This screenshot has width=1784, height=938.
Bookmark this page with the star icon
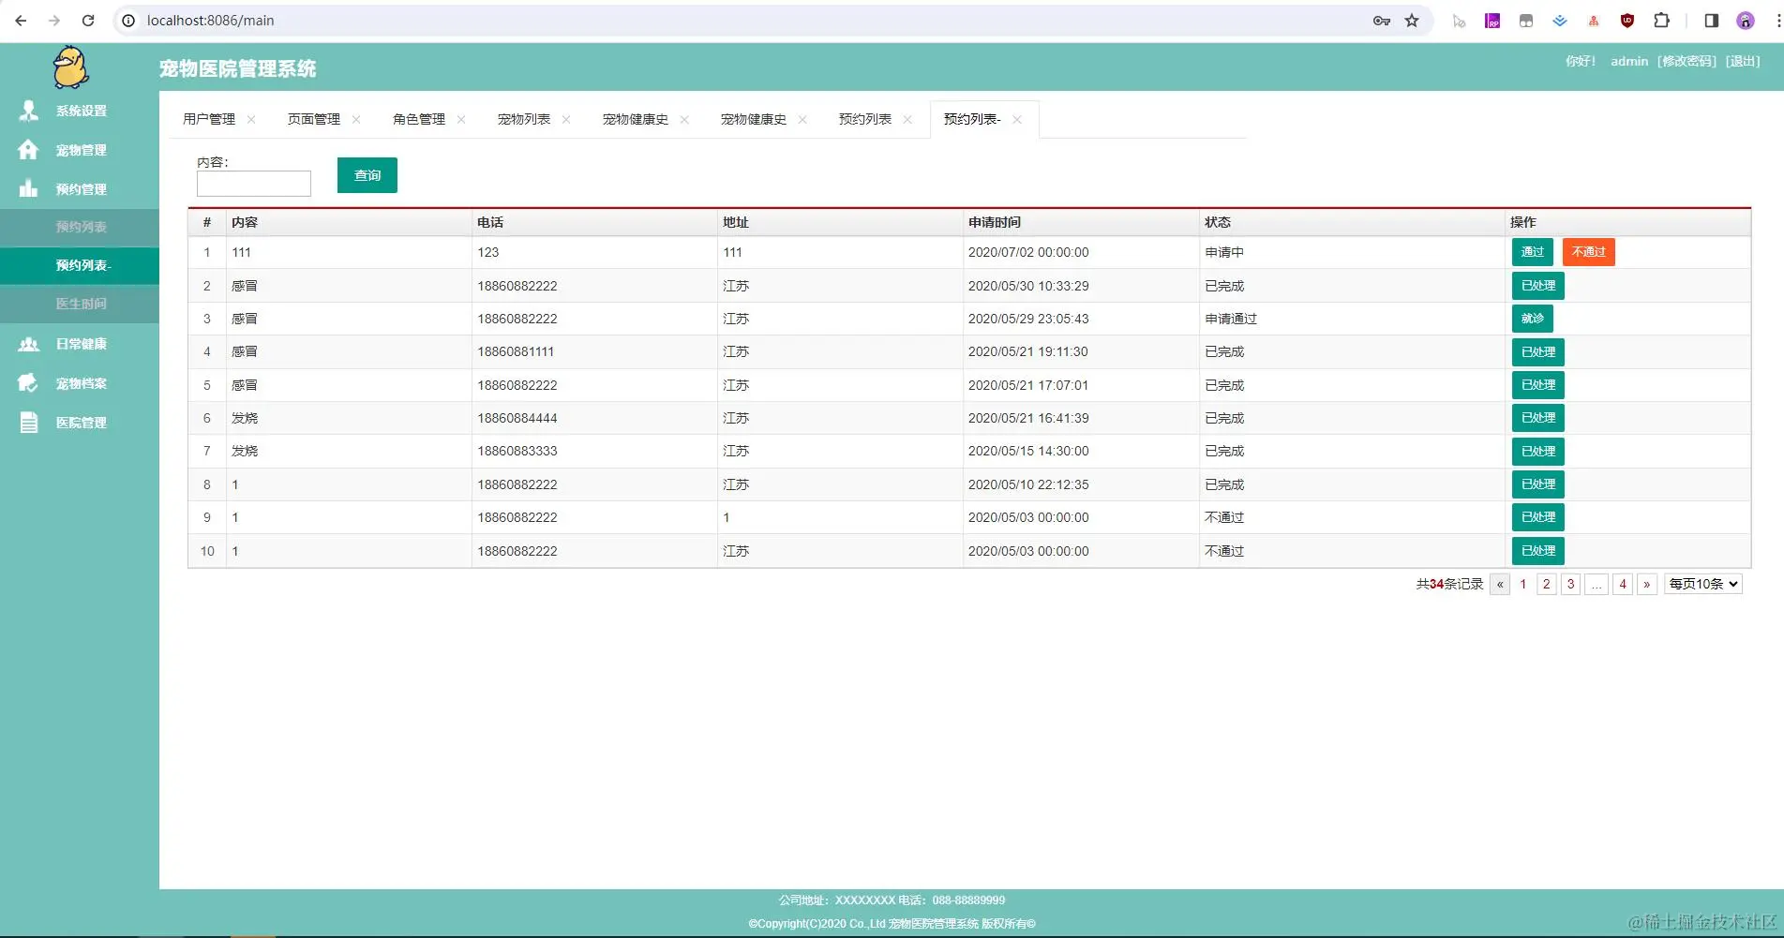(1412, 21)
